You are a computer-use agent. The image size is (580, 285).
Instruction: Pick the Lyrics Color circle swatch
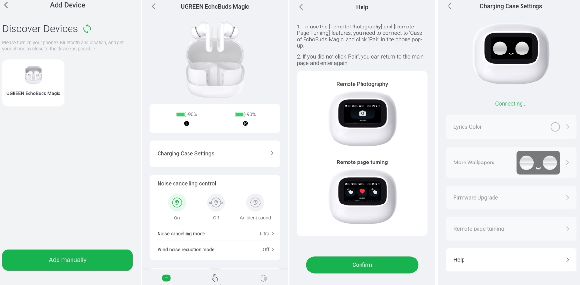[555, 127]
